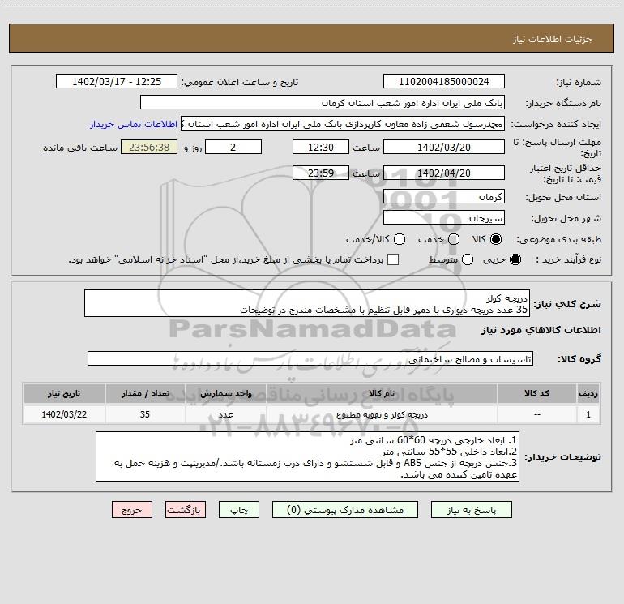
Task: Click the days remaining field showing 2
Action: [233, 147]
